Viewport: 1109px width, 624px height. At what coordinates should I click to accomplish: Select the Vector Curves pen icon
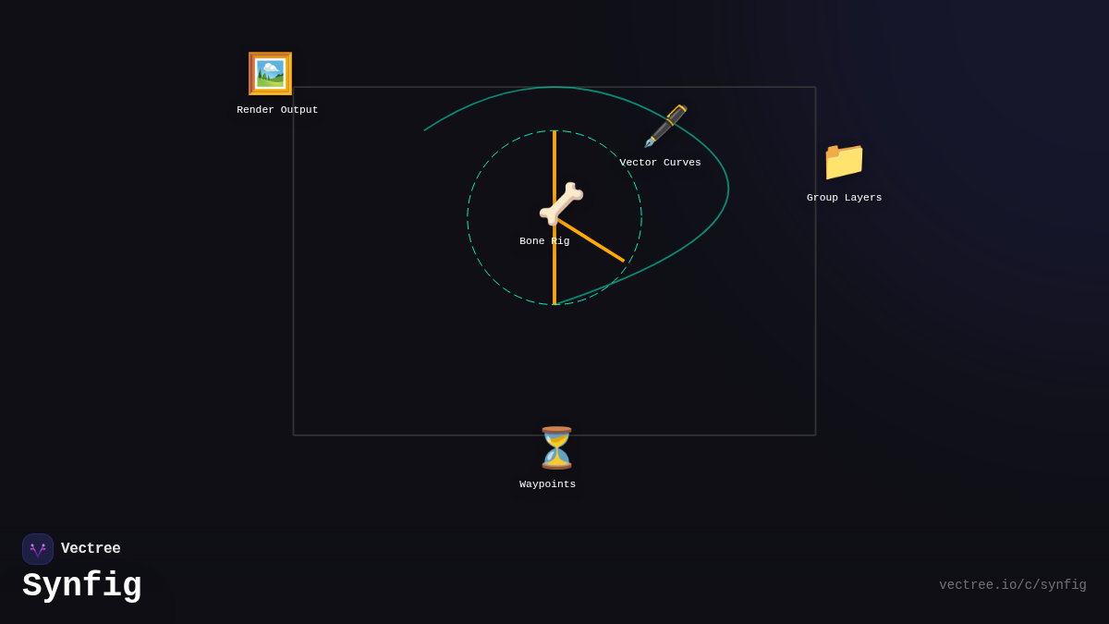tap(665, 127)
